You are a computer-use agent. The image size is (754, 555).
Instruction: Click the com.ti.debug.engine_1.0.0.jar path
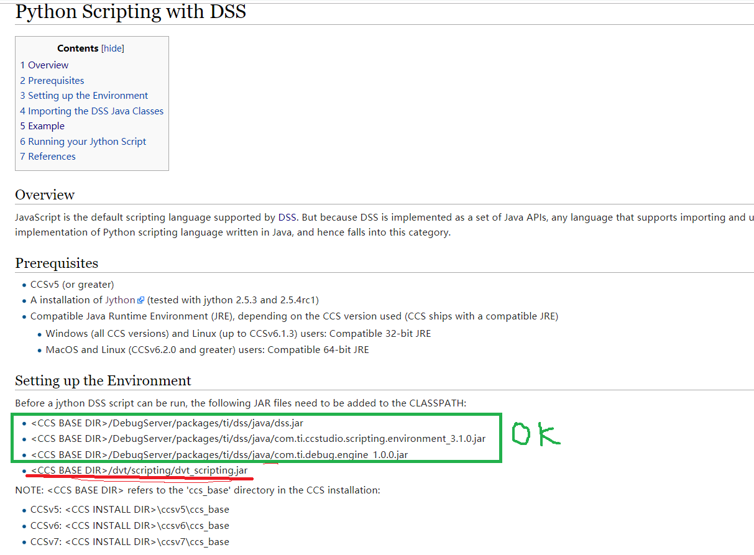(x=219, y=455)
